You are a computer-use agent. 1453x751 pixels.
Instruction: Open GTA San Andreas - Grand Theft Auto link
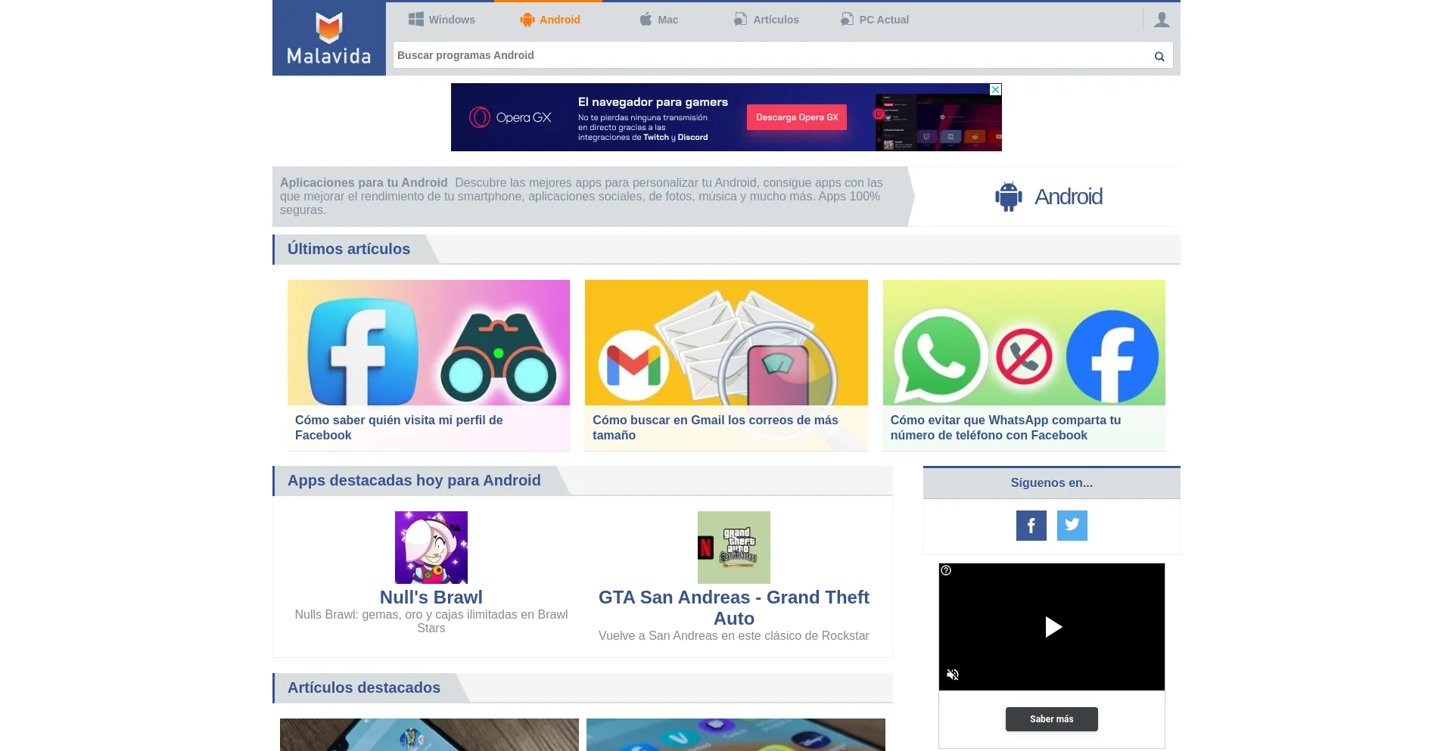point(734,608)
